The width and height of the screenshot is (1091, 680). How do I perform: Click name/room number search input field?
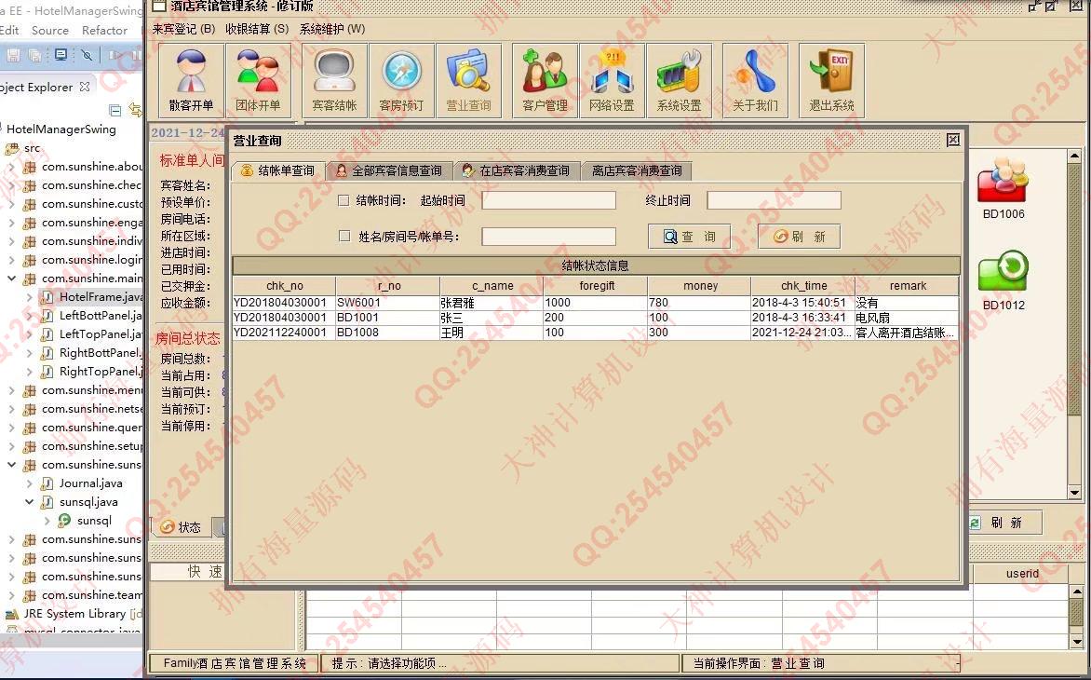549,237
